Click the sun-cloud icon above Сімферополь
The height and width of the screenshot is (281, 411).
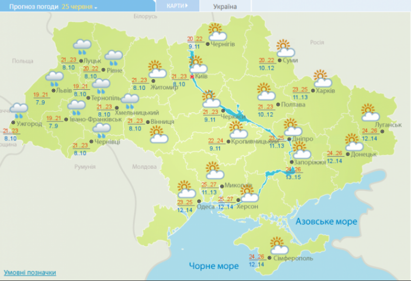(279, 246)
